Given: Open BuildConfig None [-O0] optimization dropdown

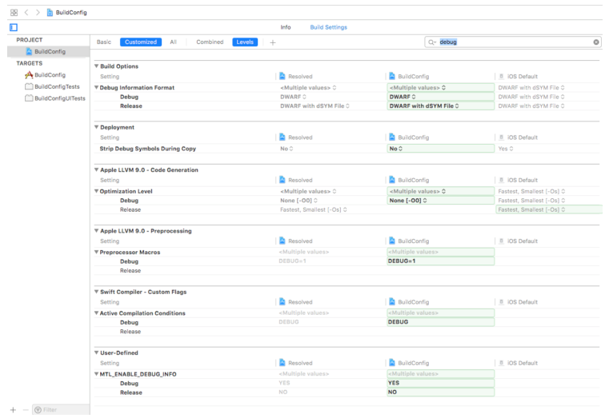Looking at the screenshot, I should pos(441,201).
